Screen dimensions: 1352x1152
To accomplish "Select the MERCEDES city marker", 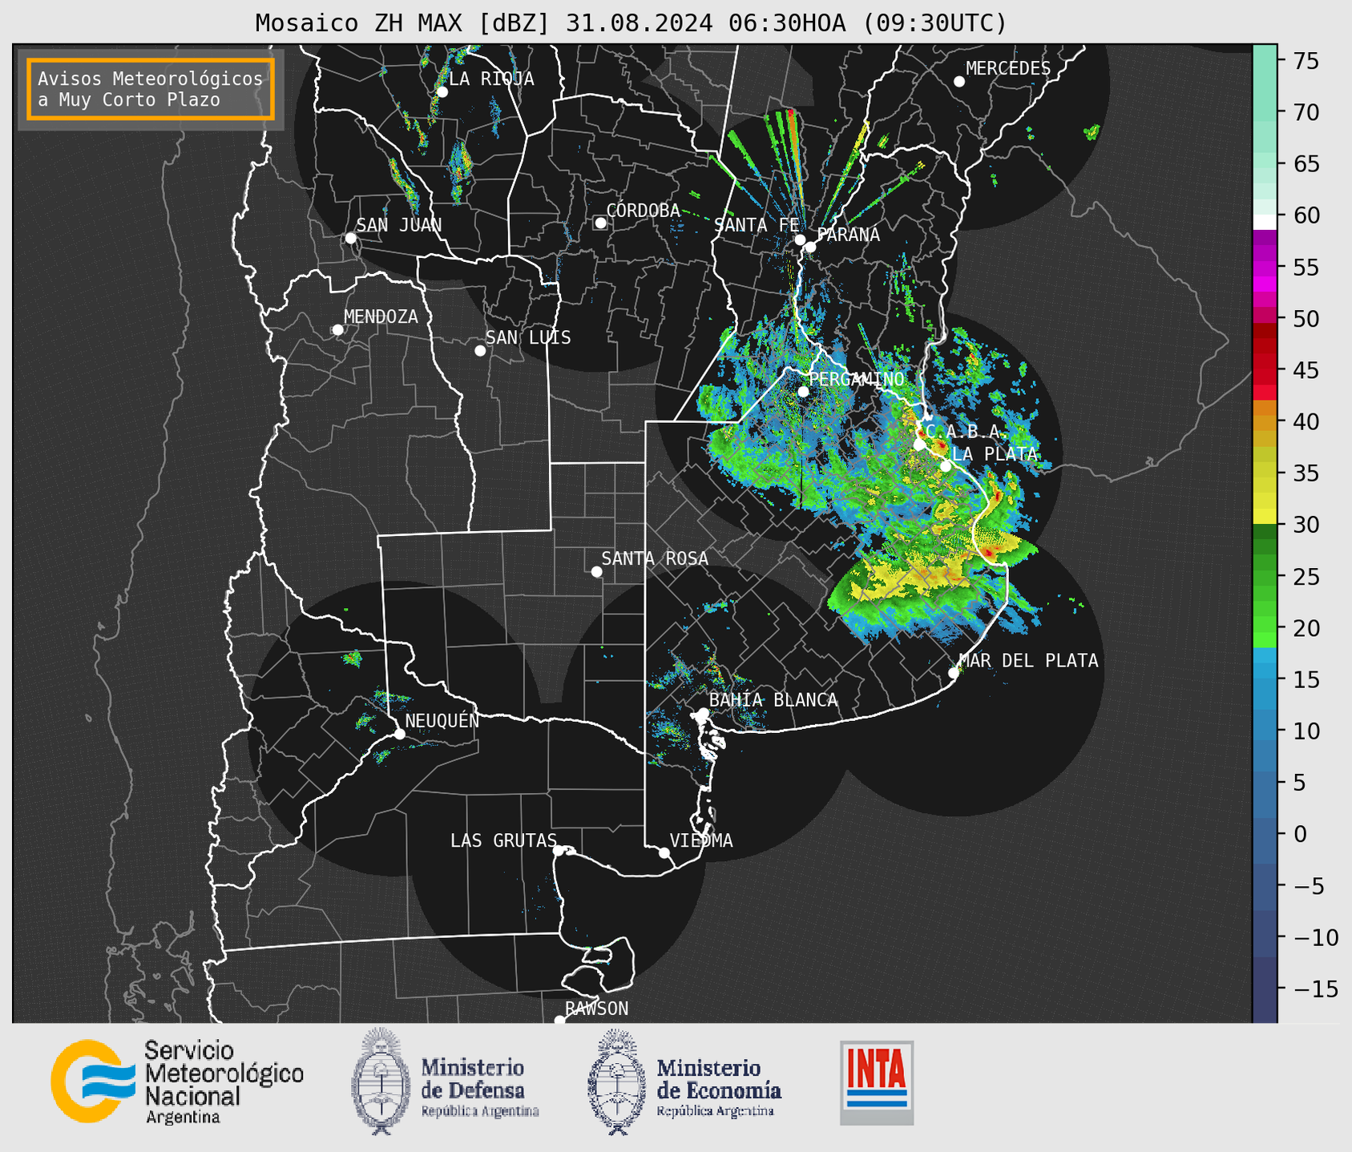I will [959, 82].
